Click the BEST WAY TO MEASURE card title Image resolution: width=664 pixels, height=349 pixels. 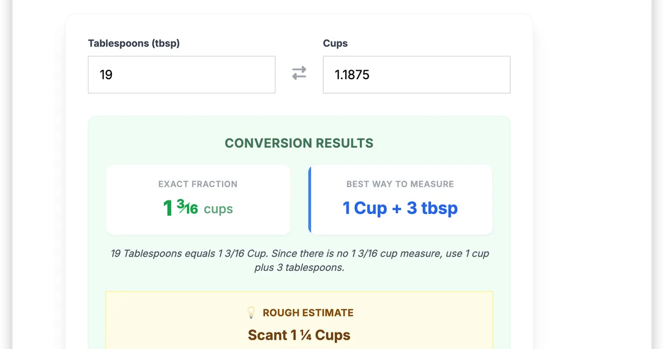click(x=400, y=183)
